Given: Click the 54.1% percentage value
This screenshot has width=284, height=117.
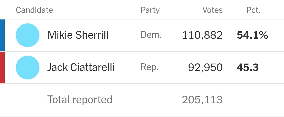Looking at the screenshot, I should [252, 35].
